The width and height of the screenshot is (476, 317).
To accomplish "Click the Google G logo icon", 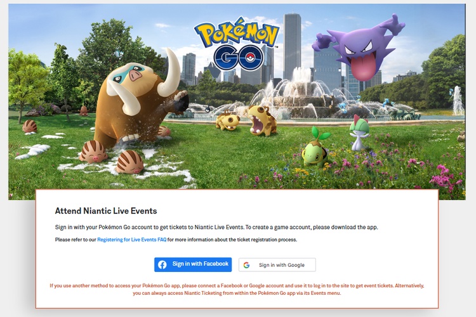I will [246, 265].
